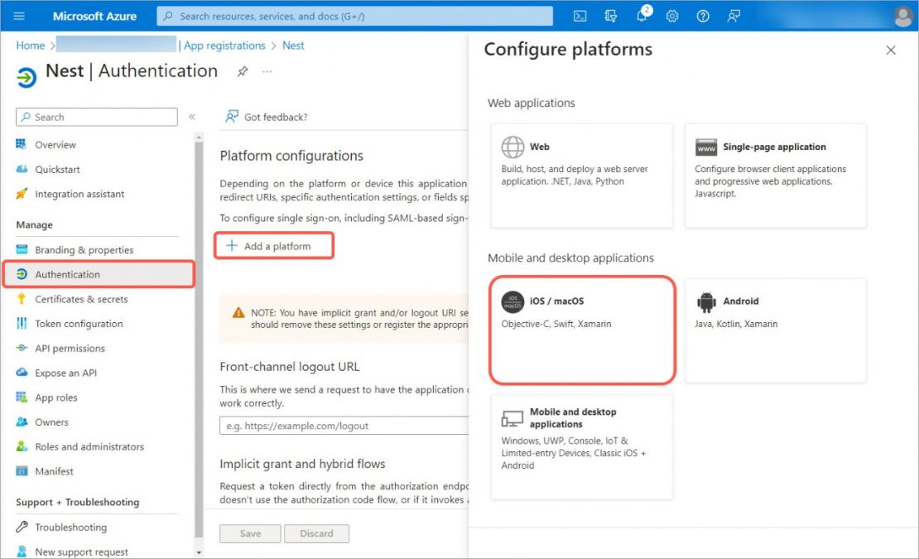The image size is (919, 559).
Task: Focus the global Azure search box
Action: (x=354, y=16)
